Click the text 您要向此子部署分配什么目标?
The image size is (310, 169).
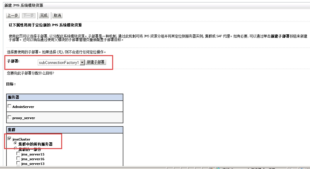click(30, 73)
